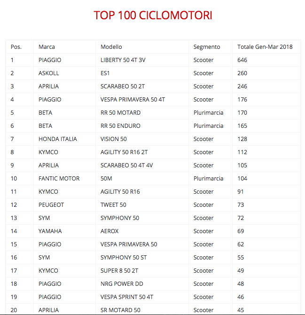
Task: Click the PEUGEOT brand cell
Action: pyautogui.click(x=51, y=205)
